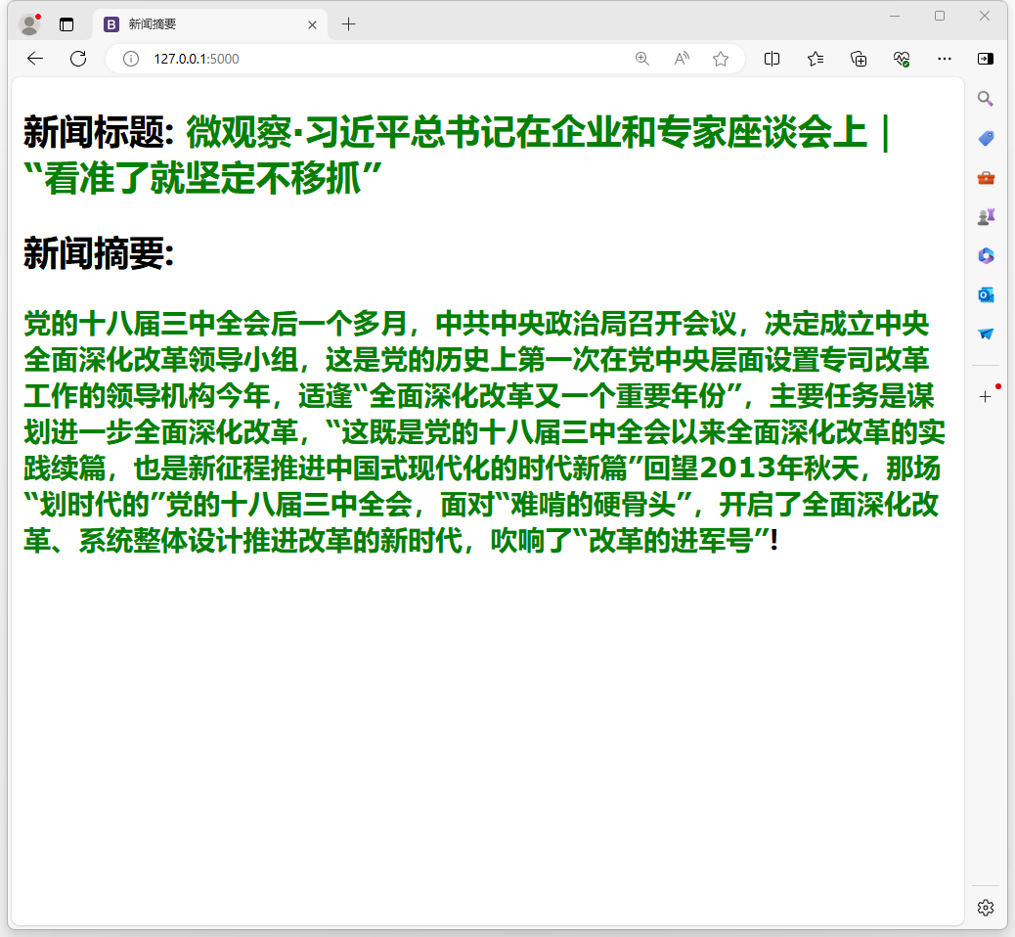Toggle the sidebar panel button
Image resolution: width=1015 pixels, height=937 pixels.
[x=986, y=59]
